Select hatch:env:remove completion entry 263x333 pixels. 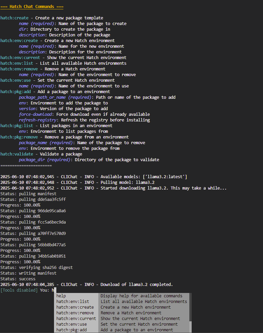[x=76, y=313]
